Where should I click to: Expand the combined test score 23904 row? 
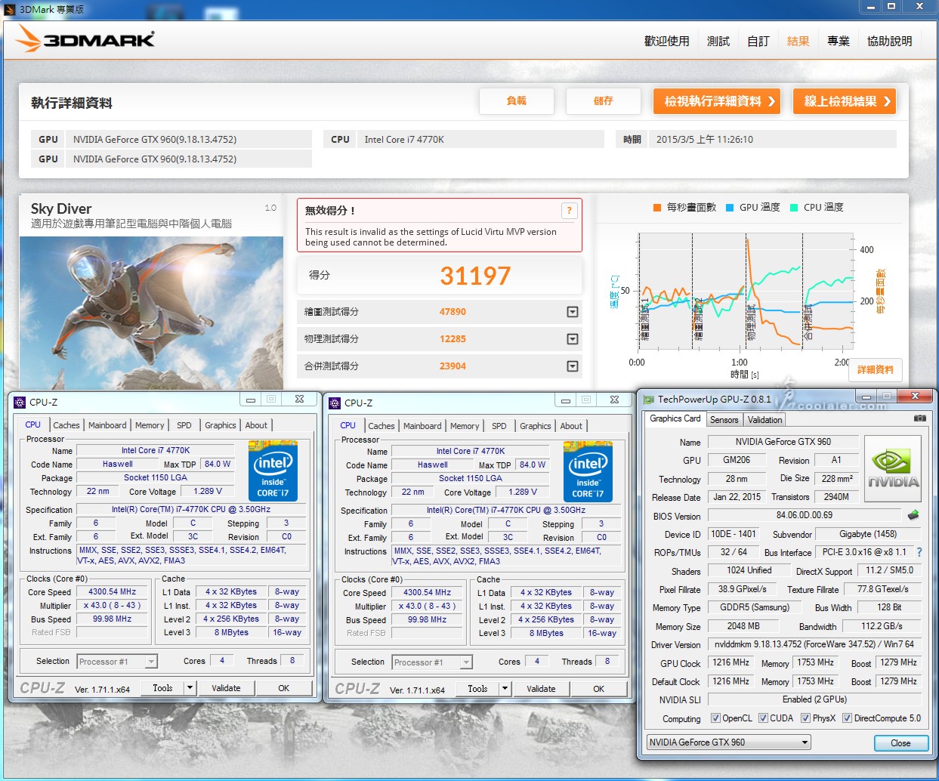[x=573, y=366]
